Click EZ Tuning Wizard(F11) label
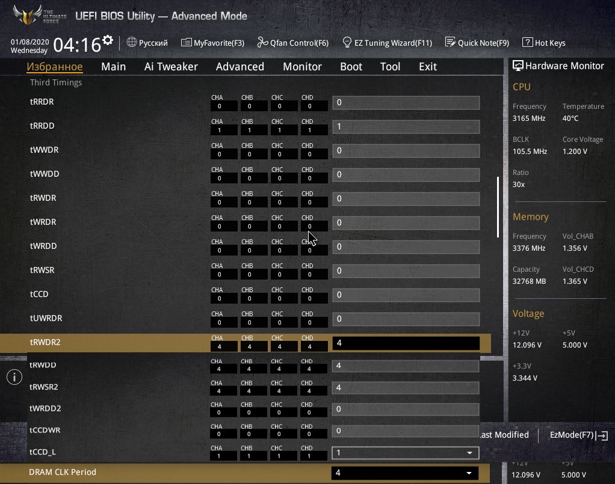 (x=393, y=43)
